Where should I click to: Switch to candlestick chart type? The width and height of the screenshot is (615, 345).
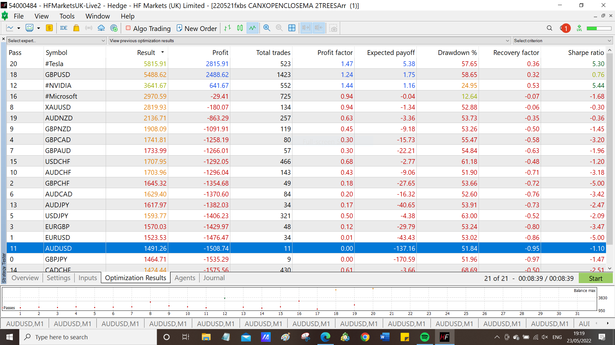click(x=240, y=28)
